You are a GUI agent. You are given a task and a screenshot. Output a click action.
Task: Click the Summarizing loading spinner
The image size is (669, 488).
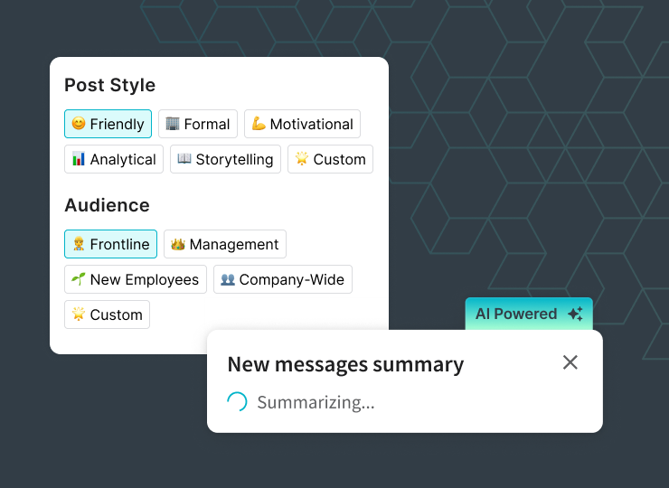(236, 402)
